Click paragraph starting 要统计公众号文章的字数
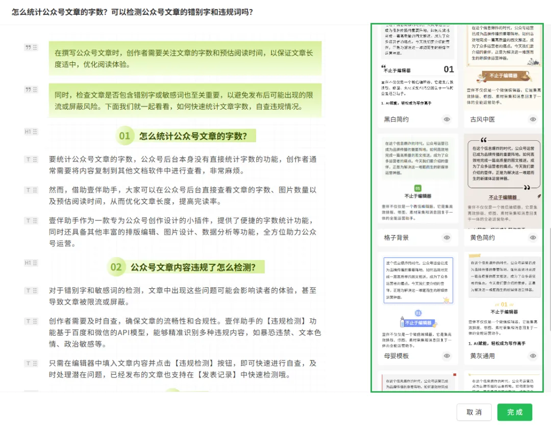The height and width of the screenshot is (429, 551). (183, 165)
